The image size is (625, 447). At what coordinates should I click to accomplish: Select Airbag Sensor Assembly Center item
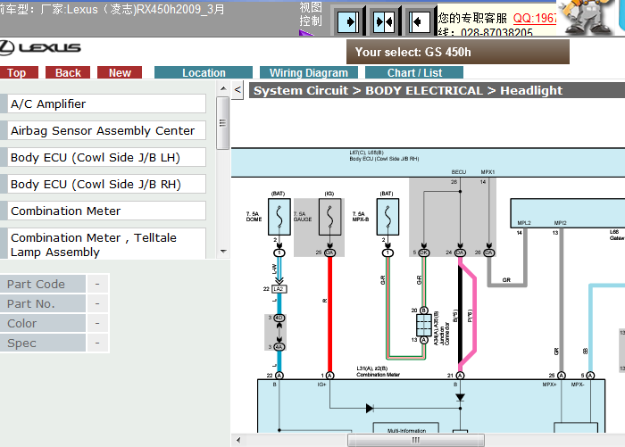tap(106, 130)
